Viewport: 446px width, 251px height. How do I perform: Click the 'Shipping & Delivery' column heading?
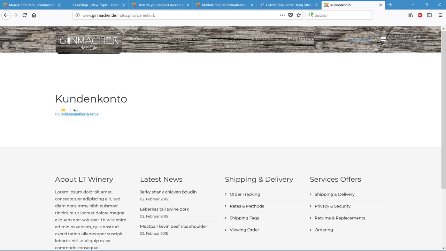point(259,180)
